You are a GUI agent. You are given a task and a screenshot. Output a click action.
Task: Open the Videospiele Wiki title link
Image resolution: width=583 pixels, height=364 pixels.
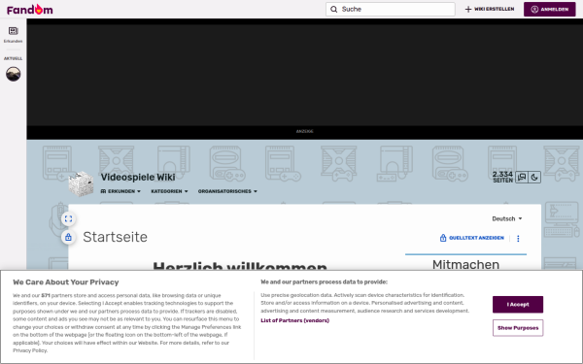(x=138, y=178)
